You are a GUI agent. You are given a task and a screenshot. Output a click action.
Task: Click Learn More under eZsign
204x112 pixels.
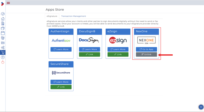tap(118, 49)
